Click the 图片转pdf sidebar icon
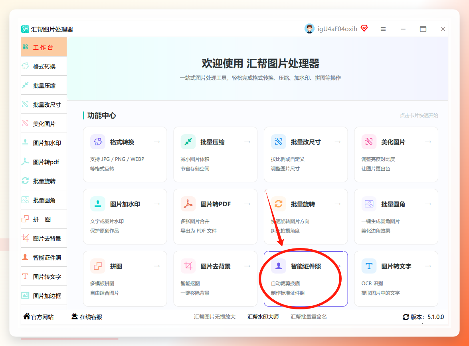The image size is (469, 346). pos(26,162)
